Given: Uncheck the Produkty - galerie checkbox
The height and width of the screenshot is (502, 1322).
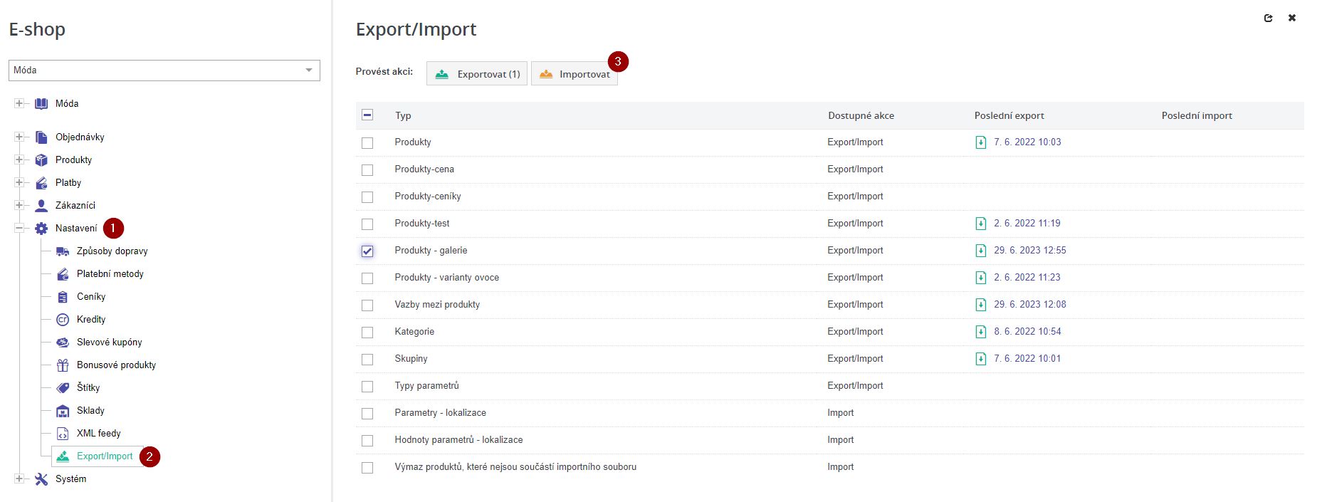Looking at the screenshot, I should (x=367, y=251).
